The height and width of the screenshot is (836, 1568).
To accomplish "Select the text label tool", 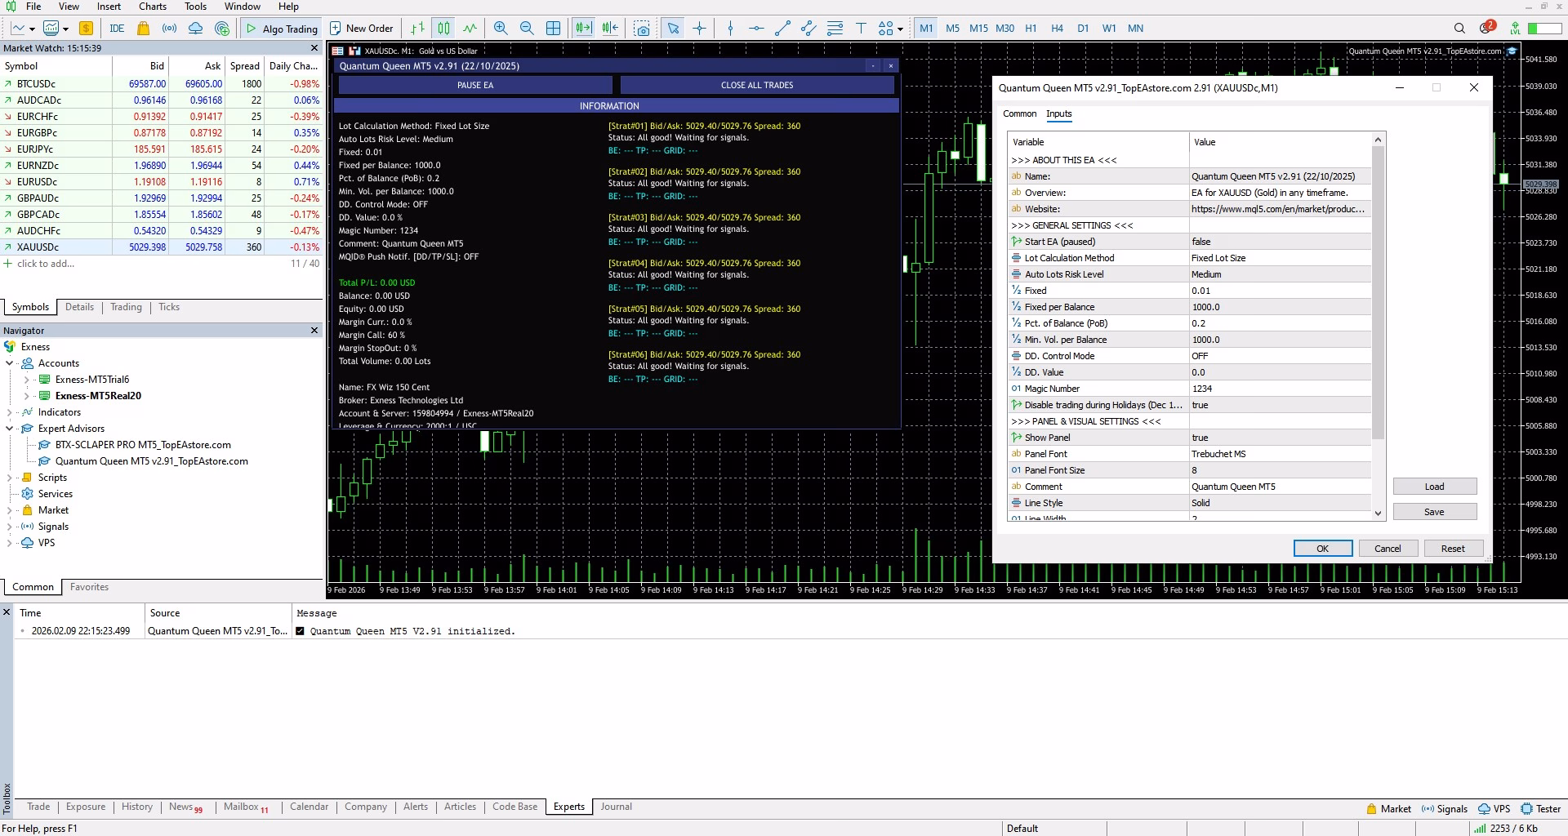I will (861, 28).
